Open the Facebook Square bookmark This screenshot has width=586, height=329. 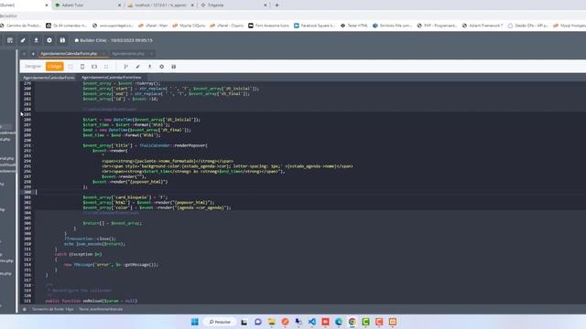click(x=314, y=26)
